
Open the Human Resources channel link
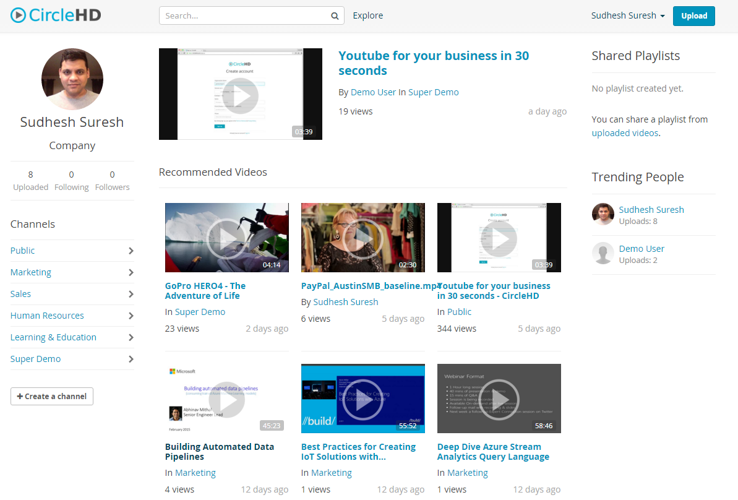click(47, 316)
